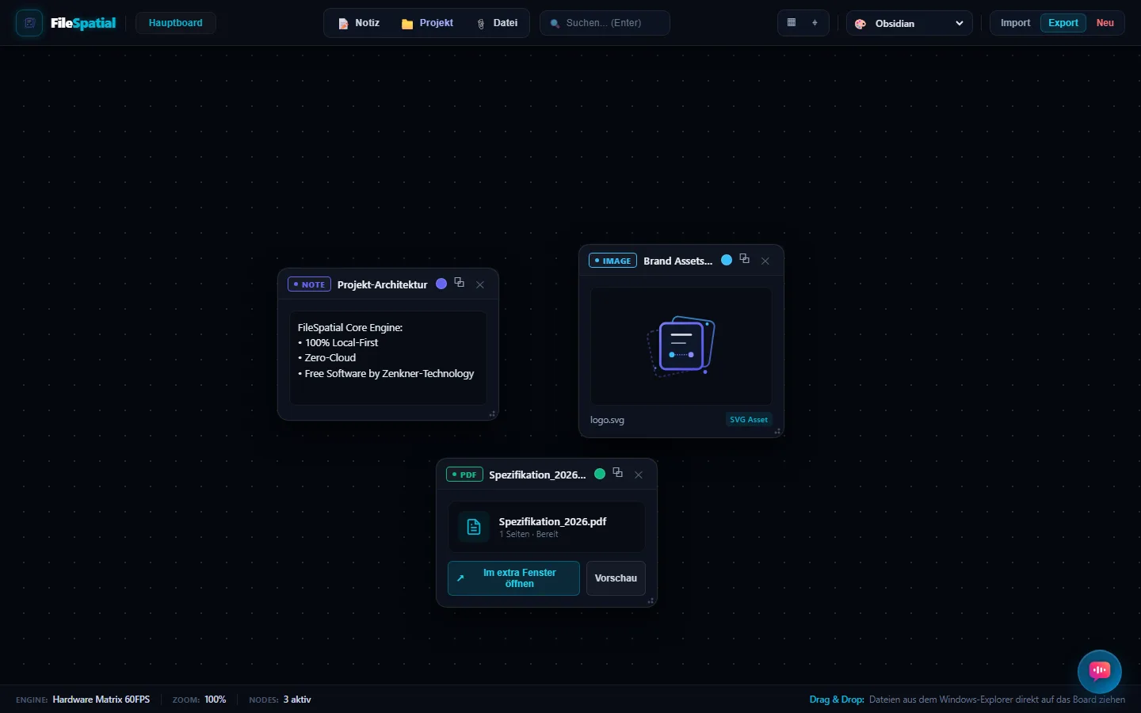Viewport: 1141px width, 713px height.
Task: Click the Zoom 100% status entry
Action: [x=200, y=700]
